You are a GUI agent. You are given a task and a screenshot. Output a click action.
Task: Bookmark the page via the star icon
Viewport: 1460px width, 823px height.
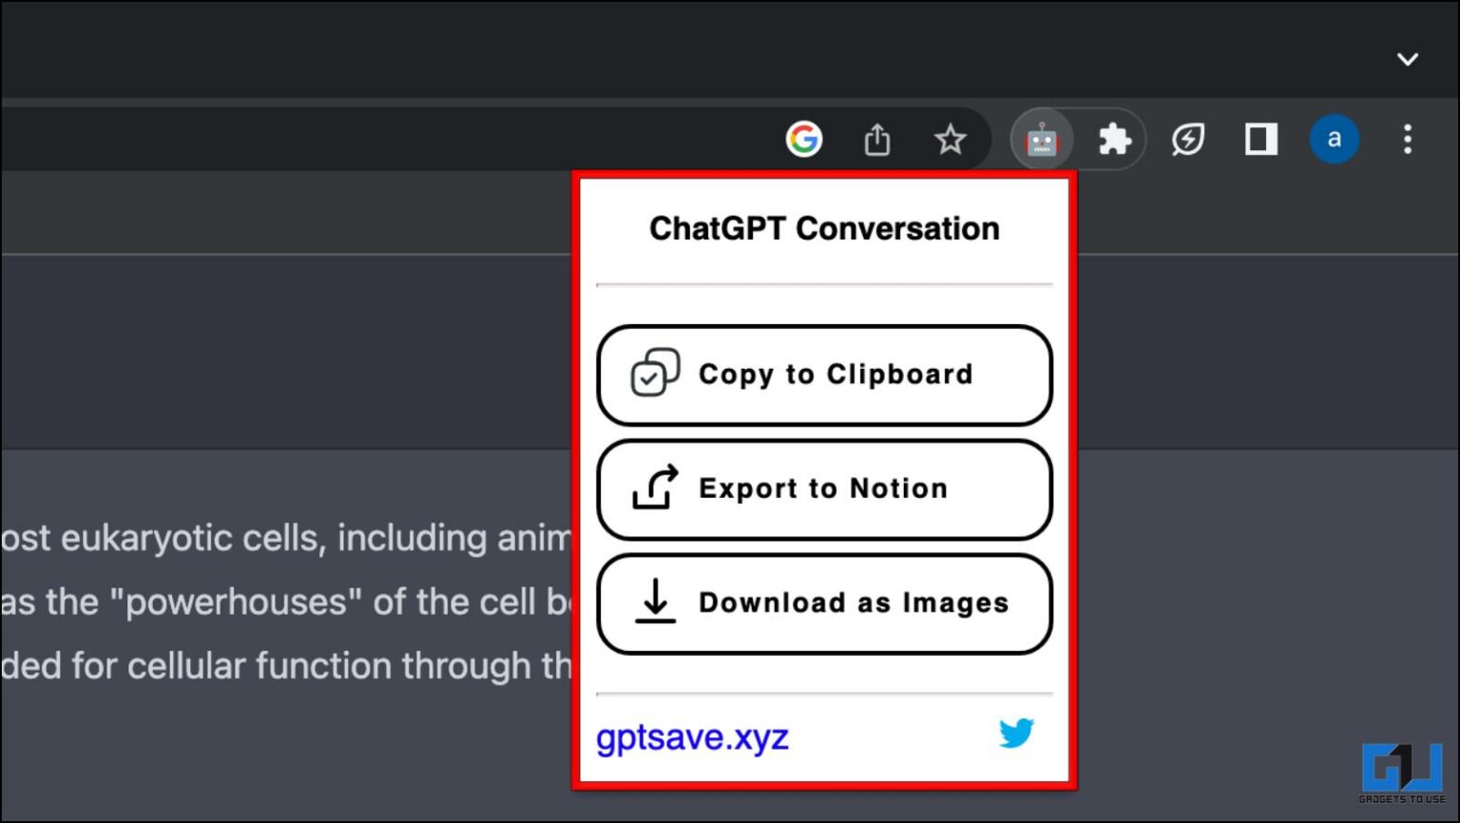point(950,139)
